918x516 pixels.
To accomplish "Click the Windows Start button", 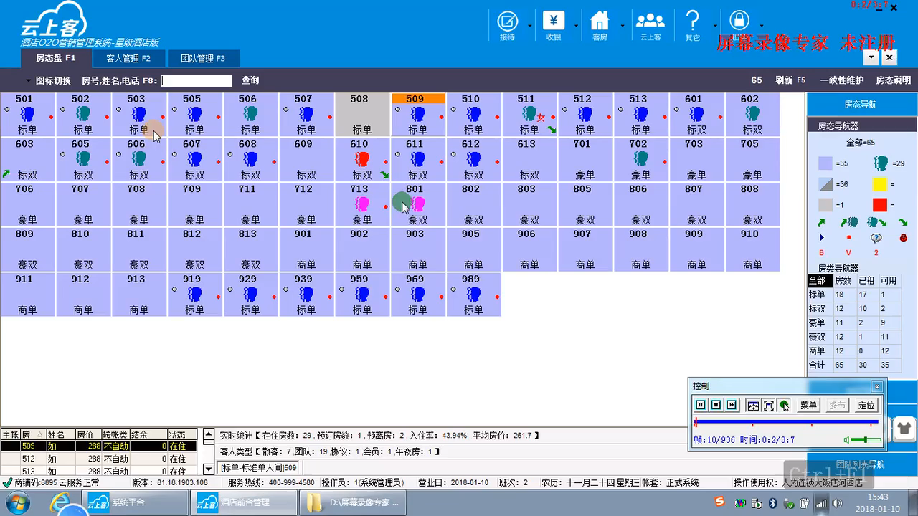I will (x=19, y=502).
